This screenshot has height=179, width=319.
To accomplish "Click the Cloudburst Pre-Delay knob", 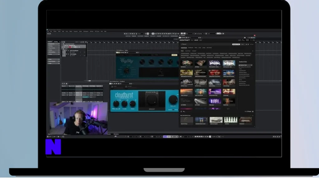I will (116, 104).
